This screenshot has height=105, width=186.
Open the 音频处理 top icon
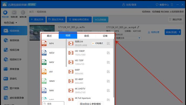point(23,13)
